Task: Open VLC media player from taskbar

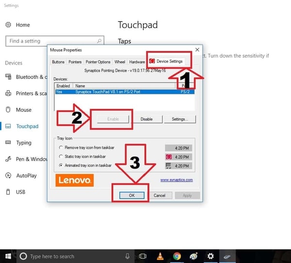Action: point(160,256)
